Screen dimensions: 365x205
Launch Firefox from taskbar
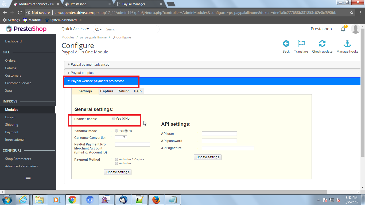pos(156,200)
